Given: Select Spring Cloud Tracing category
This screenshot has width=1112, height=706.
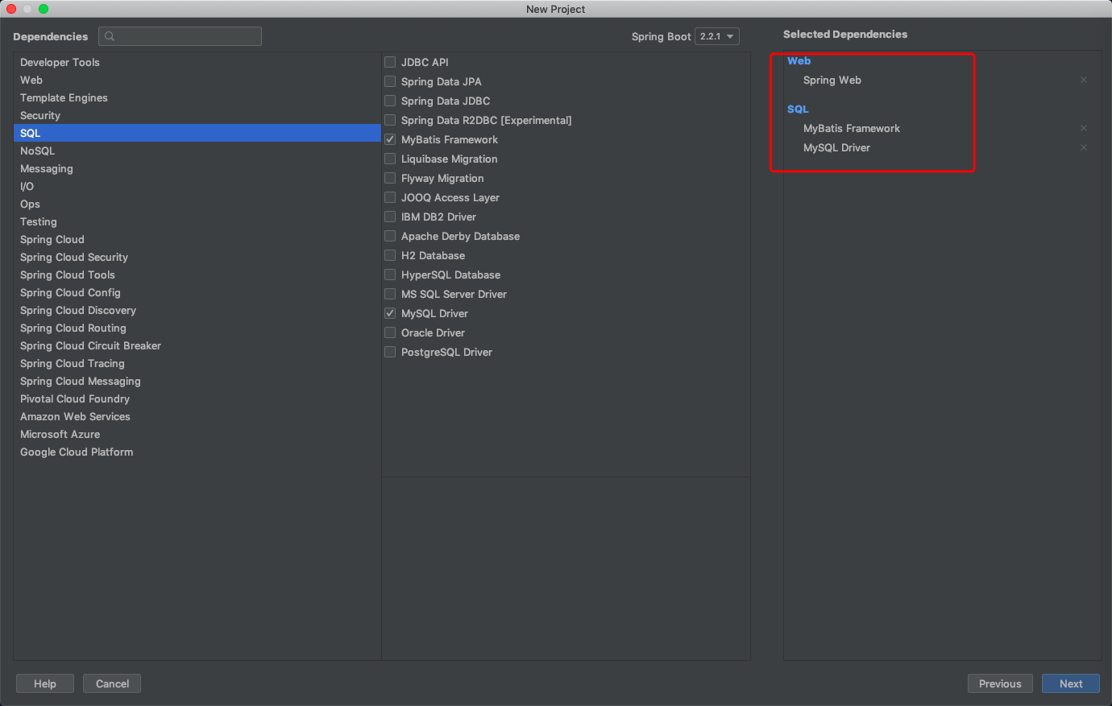Looking at the screenshot, I should (197, 363).
